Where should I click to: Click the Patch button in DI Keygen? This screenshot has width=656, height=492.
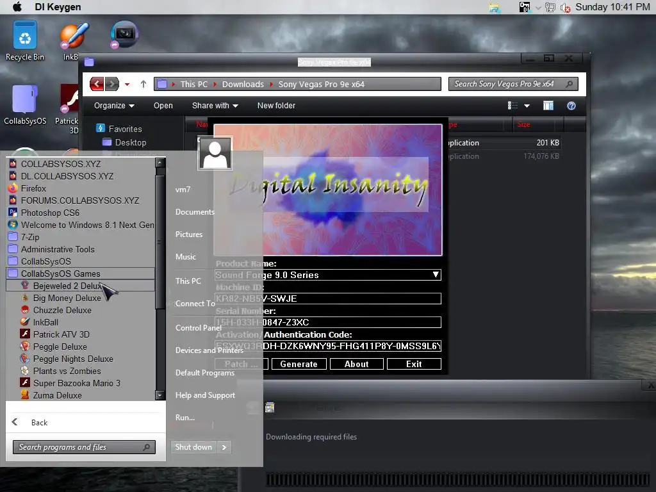tap(242, 364)
